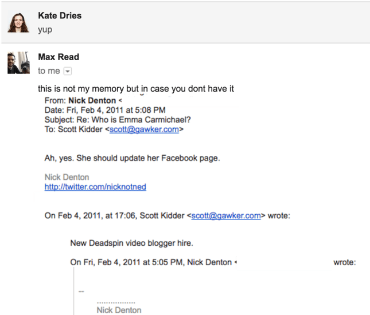Open the twitter.com/nicknotned link
The image size is (370, 315).
pyautogui.click(x=95, y=187)
